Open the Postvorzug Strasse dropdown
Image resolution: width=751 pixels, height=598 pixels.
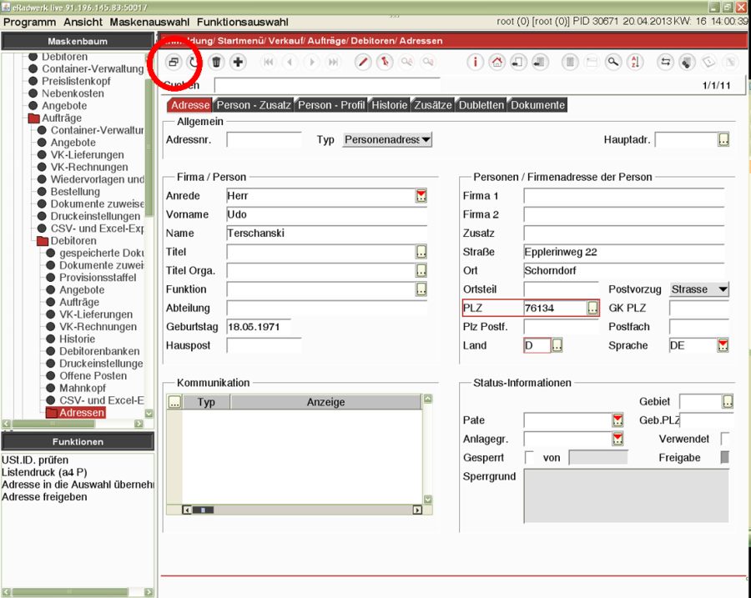(x=699, y=289)
